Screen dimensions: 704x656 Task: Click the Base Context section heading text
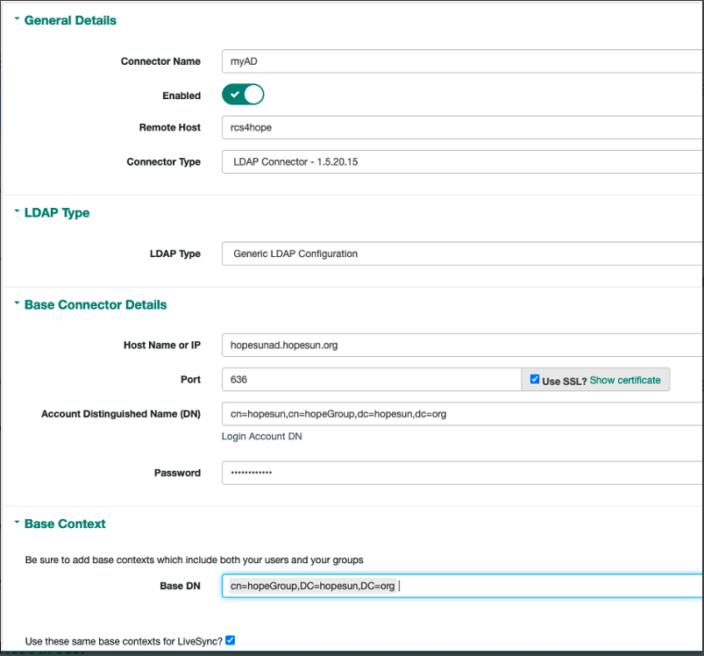(x=66, y=524)
